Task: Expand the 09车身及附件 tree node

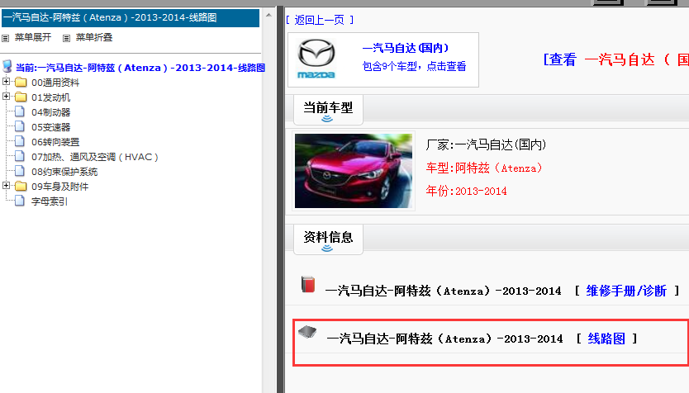Action: point(6,185)
